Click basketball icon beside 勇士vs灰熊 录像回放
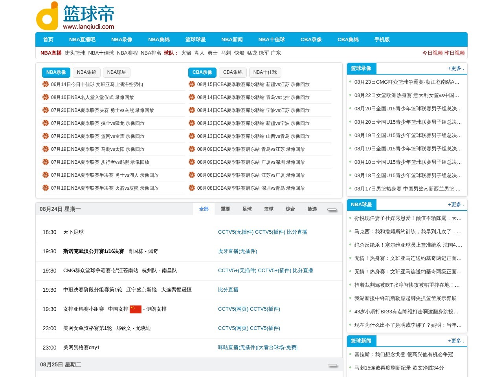Screen dimensions: 503x377 46,110
